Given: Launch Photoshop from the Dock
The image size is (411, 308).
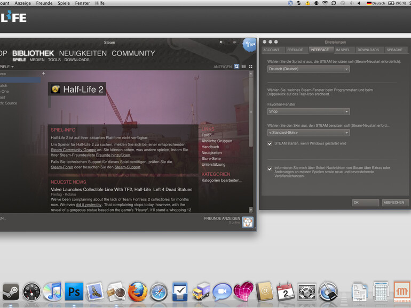Looking at the screenshot, I should pyautogui.click(x=74, y=291).
